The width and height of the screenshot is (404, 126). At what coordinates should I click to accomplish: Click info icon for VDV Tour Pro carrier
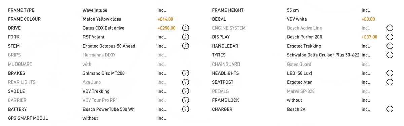click(186, 100)
